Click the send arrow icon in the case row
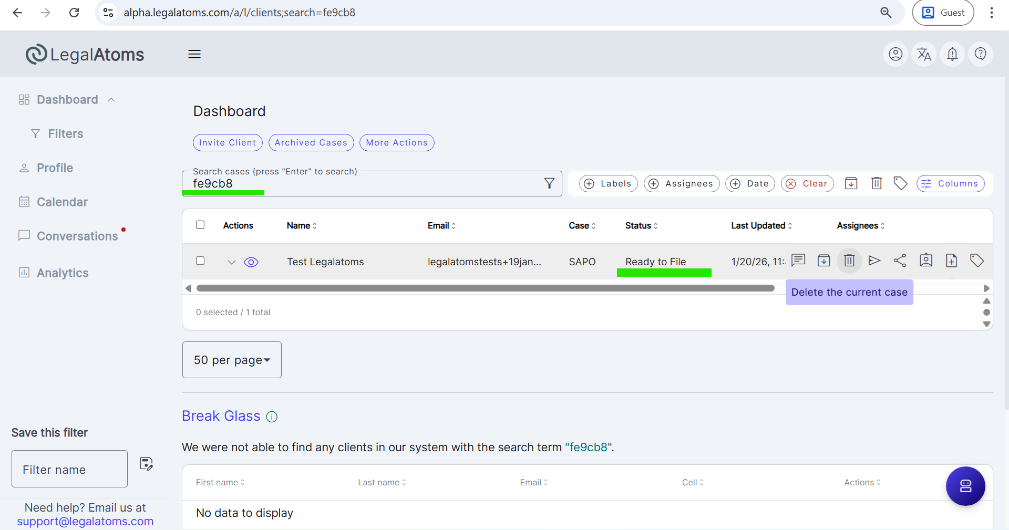 (874, 261)
